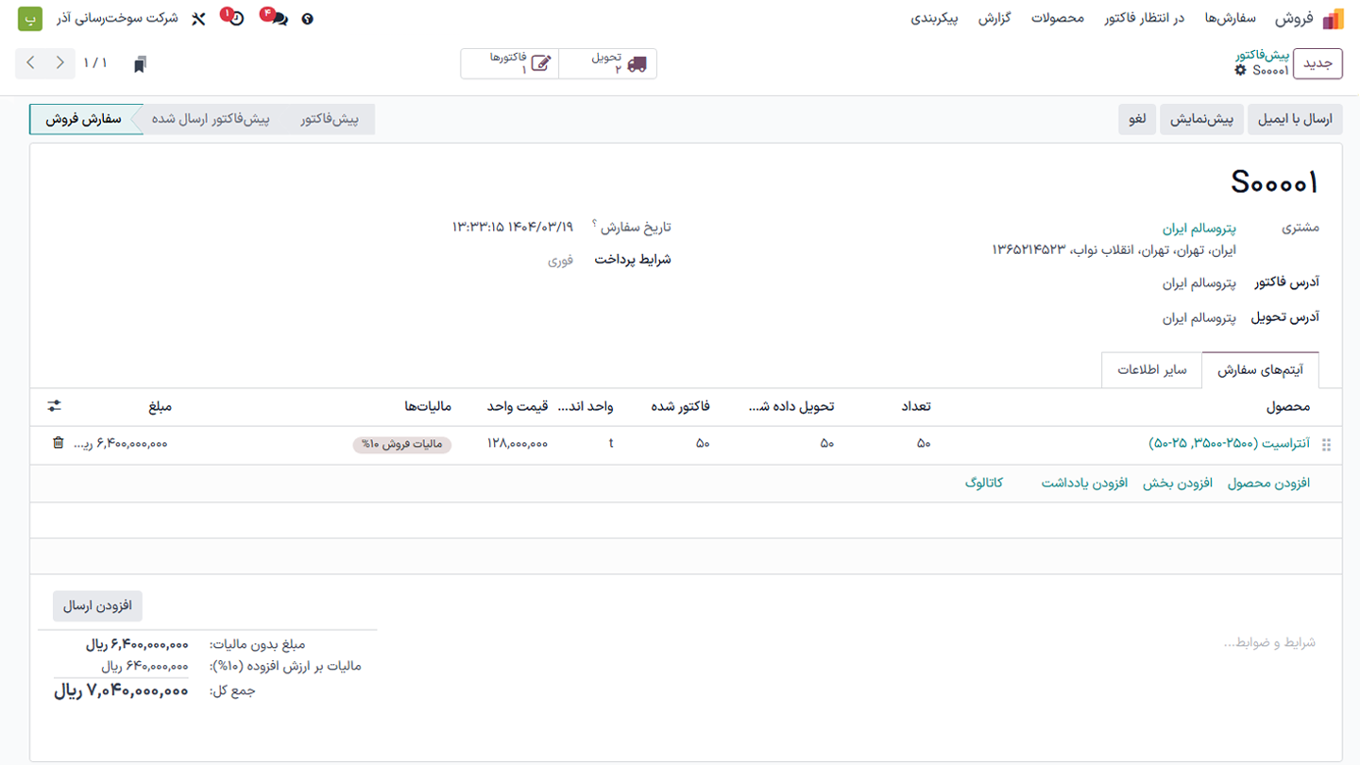Open the product کاتالوگ link

coord(984,482)
